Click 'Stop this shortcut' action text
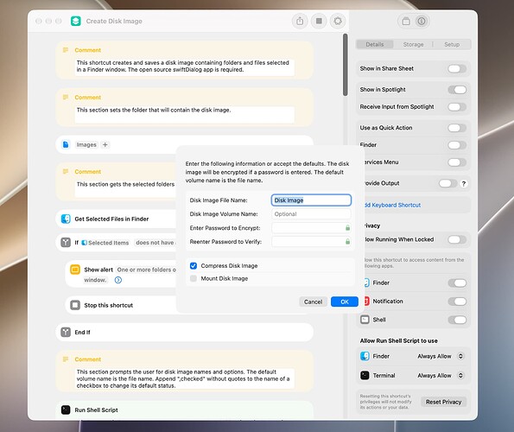This screenshot has height=432, width=514. tap(109, 305)
